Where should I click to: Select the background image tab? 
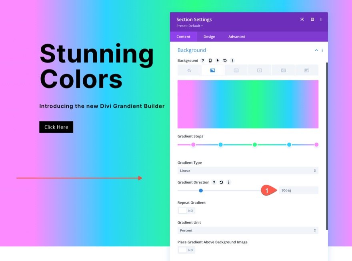pyautogui.click(x=236, y=70)
